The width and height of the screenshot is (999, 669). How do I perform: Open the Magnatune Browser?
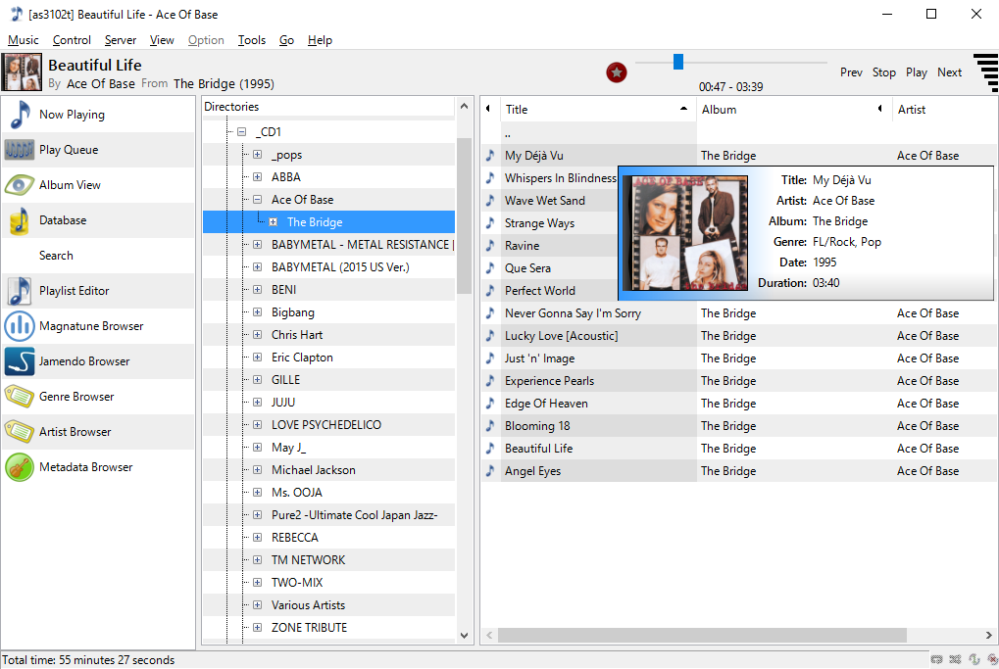98,326
